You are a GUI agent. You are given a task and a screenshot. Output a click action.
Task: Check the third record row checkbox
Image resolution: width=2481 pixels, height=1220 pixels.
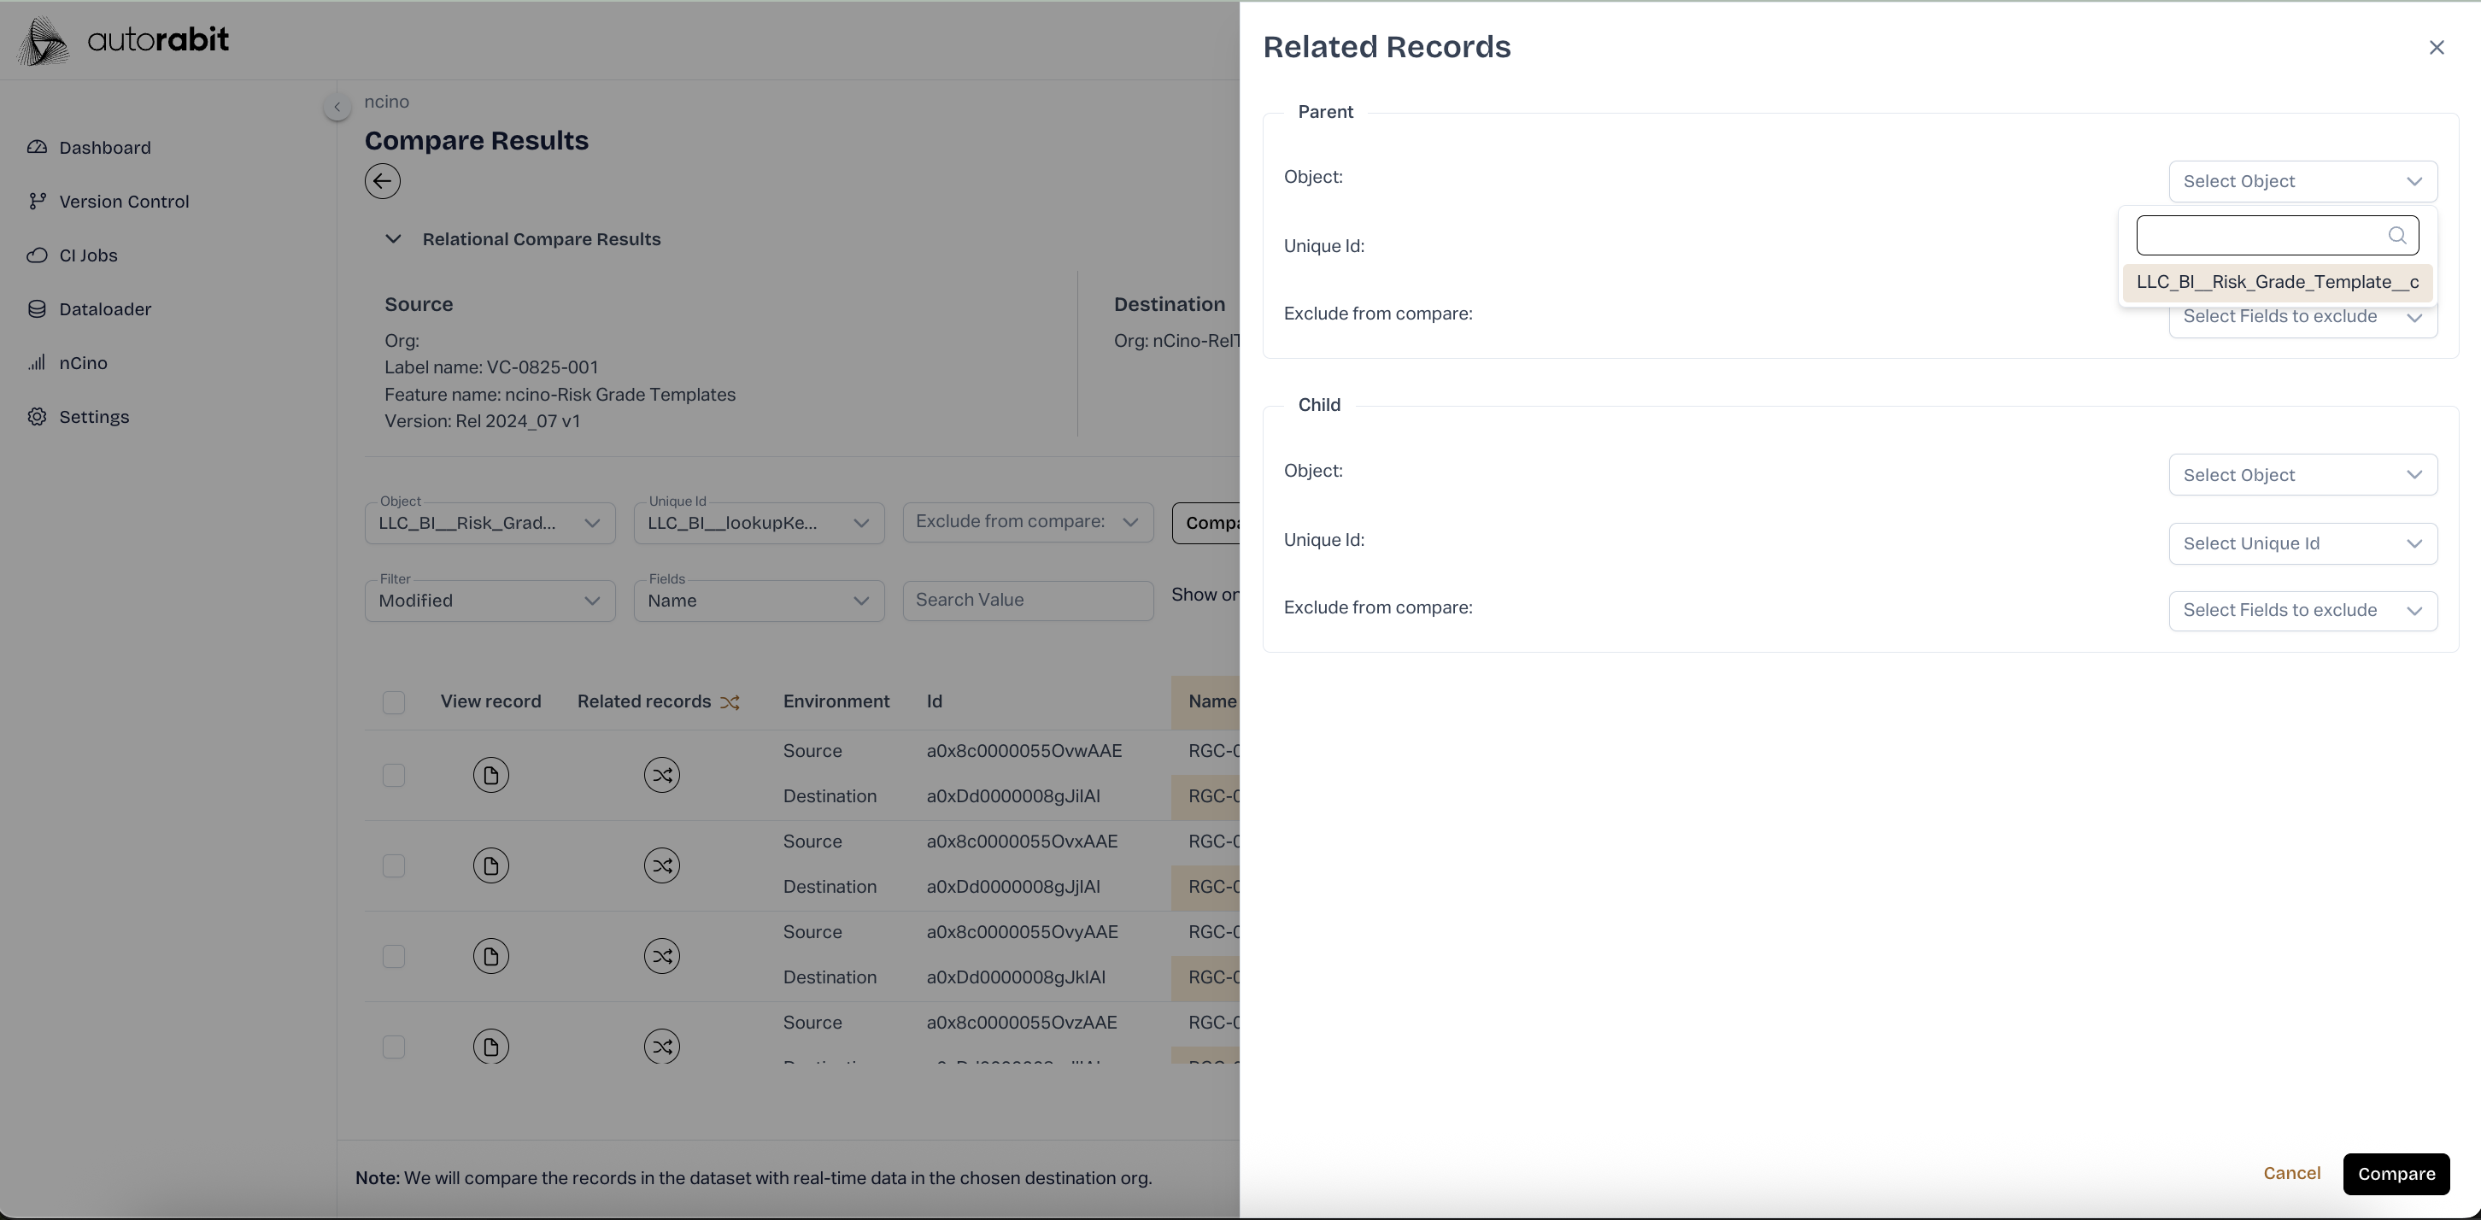(x=394, y=956)
